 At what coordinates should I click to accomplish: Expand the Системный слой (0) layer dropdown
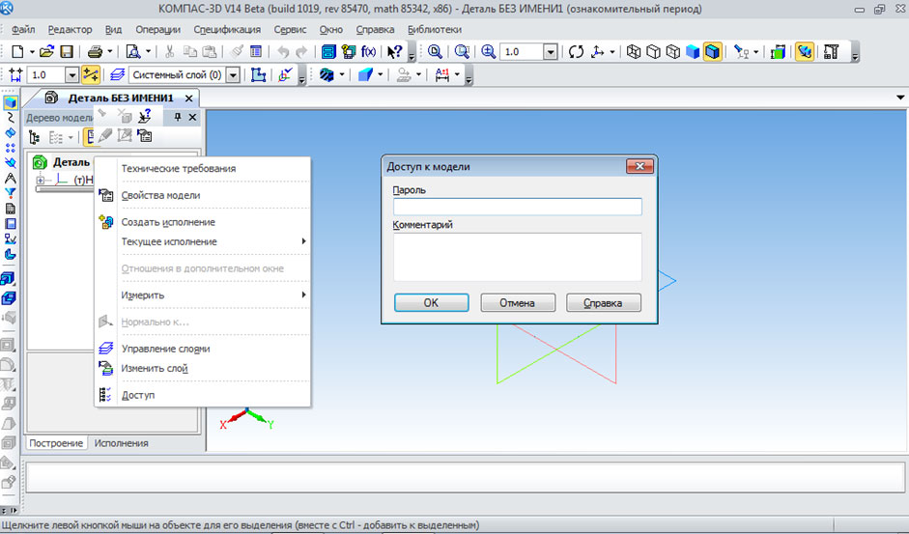[x=233, y=74]
